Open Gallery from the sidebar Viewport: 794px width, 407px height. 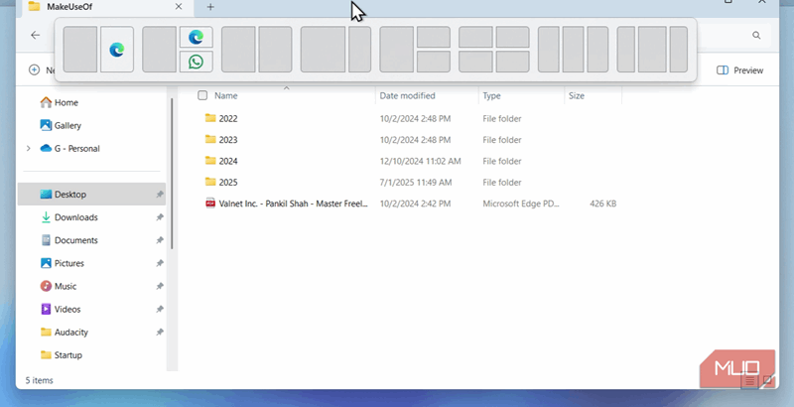click(x=67, y=125)
